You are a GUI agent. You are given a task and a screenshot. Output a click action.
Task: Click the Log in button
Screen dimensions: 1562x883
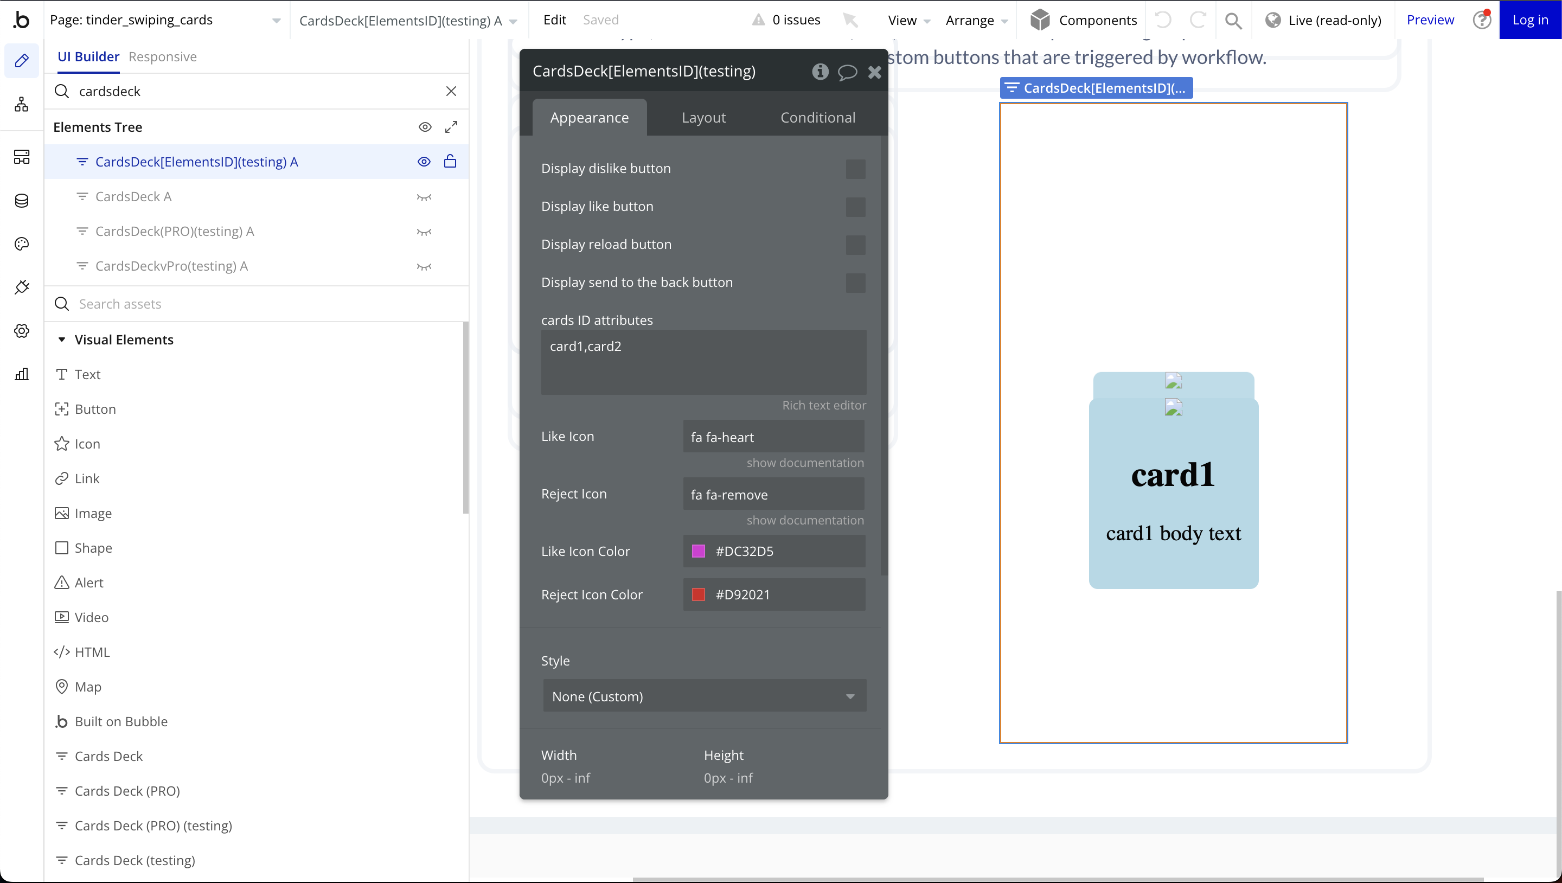coord(1530,20)
